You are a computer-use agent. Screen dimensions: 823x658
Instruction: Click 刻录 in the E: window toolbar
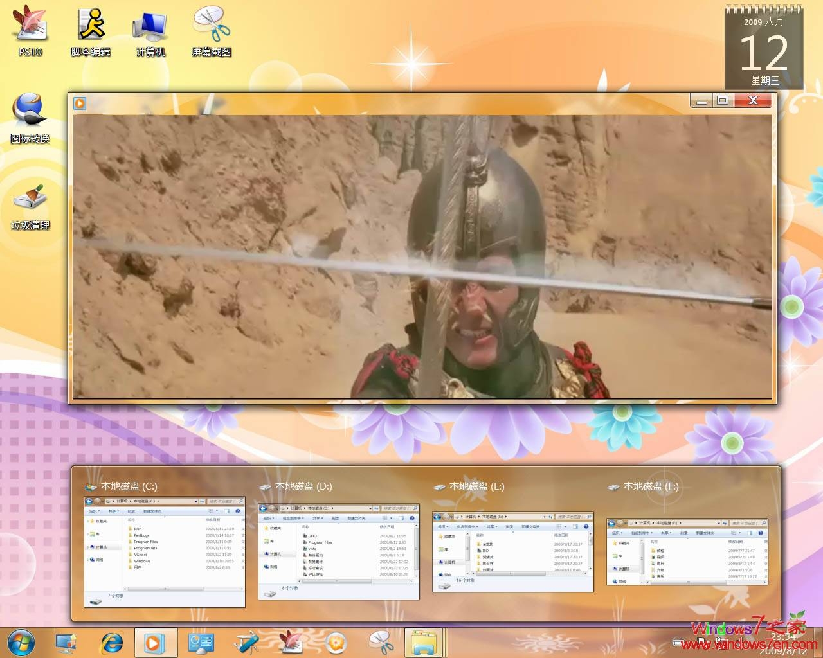[x=510, y=526]
